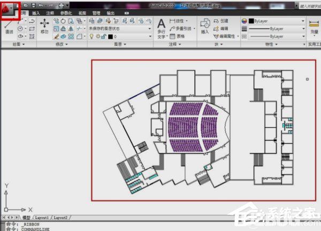Toggle the layer lock padlock icon
Screen dimensions: 321x231
click(104, 36)
